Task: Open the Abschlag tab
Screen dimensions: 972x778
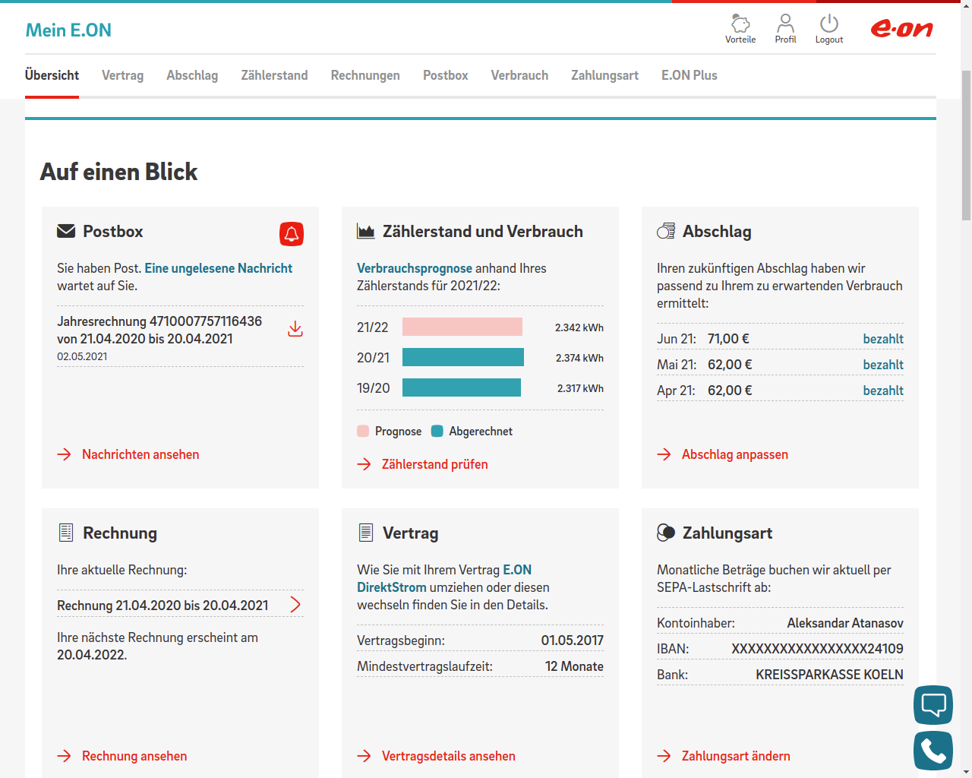Action: click(192, 75)
